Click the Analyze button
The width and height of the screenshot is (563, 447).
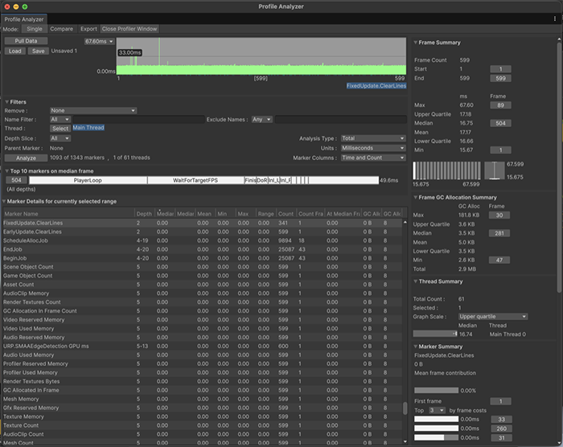point(26,158)
